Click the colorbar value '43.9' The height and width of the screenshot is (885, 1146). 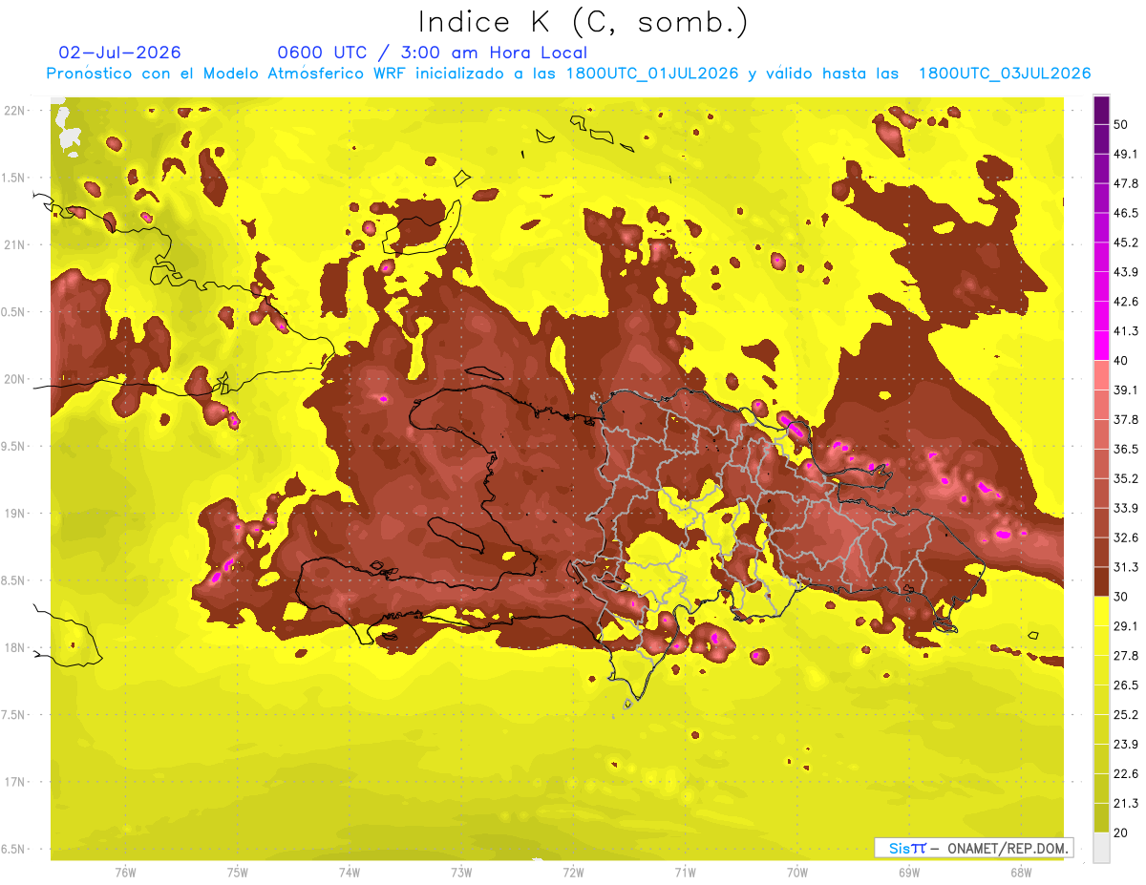(x=1126, y=272)
